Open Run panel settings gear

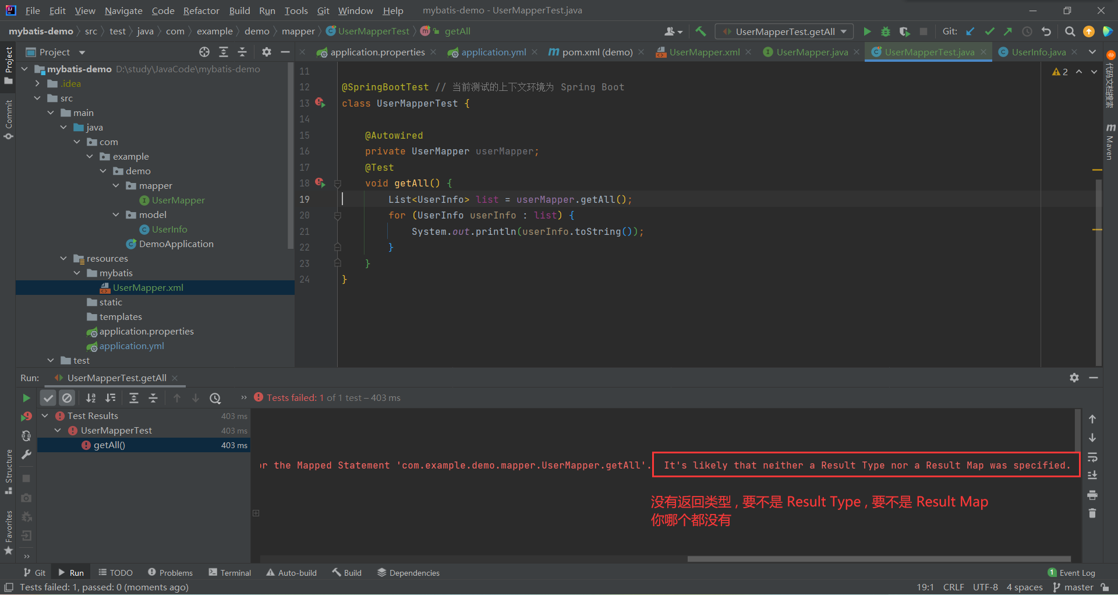pos(1074,378)
